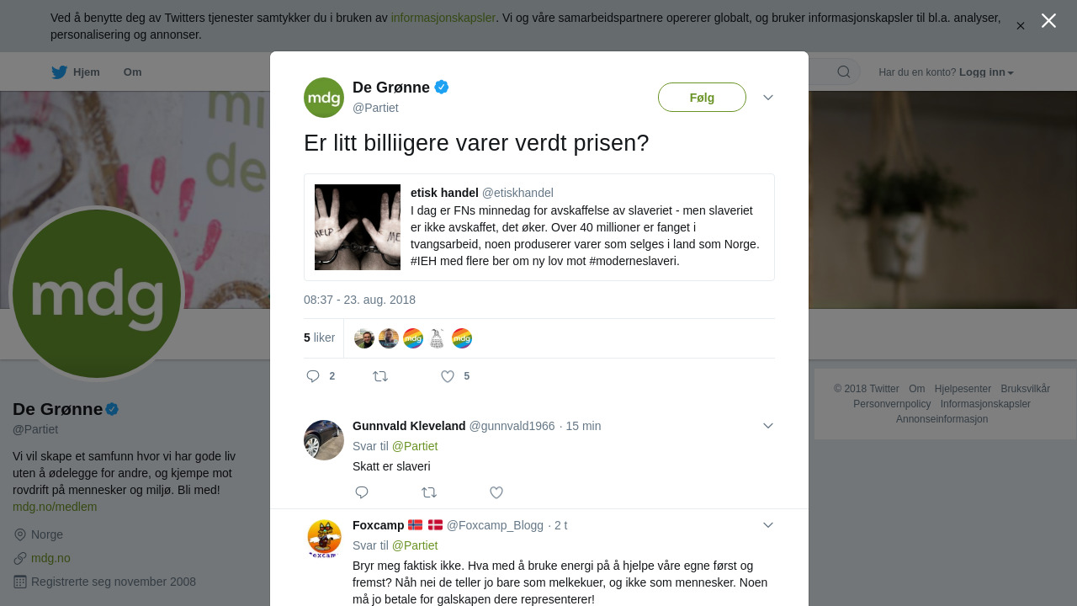Like Gunnvald Kleveland's reply
The image size is (1077, 606).
click(496, 492)
